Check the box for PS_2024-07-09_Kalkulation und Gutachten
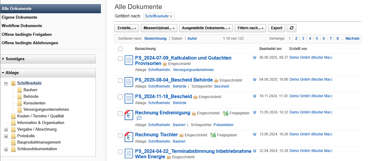 coord(120,58)
